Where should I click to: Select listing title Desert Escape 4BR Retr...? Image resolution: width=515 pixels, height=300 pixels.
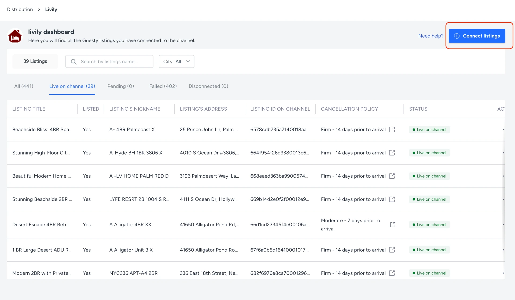click(x=41, y=225)
